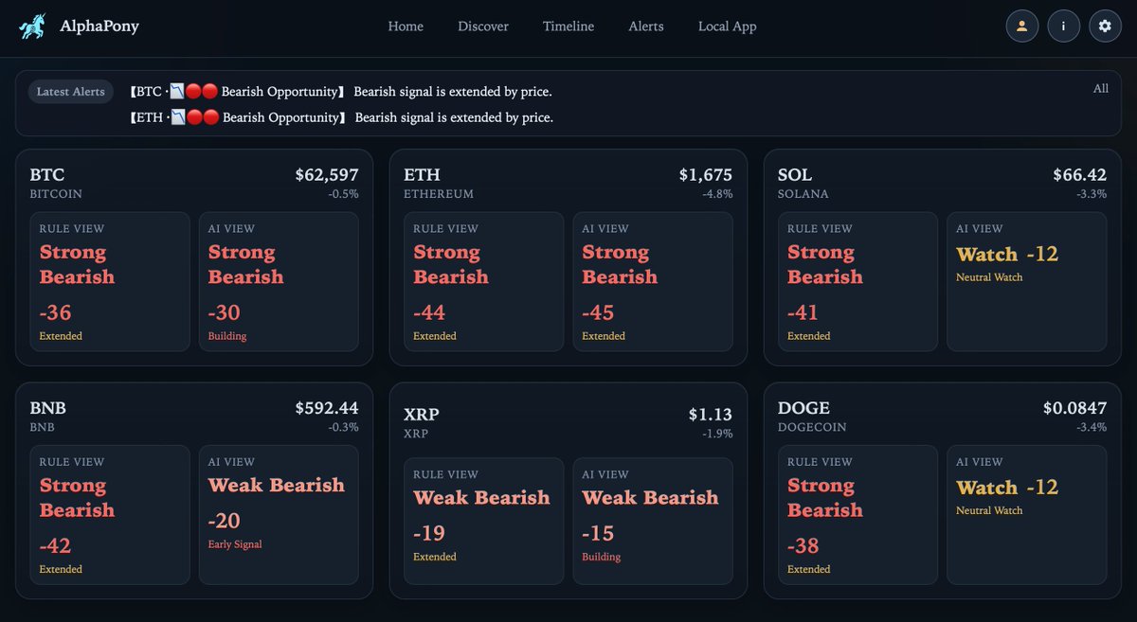This screenshot has height=622, width=1137.
Task: Click the ETH price $1,675
Action: coord(706,175)
